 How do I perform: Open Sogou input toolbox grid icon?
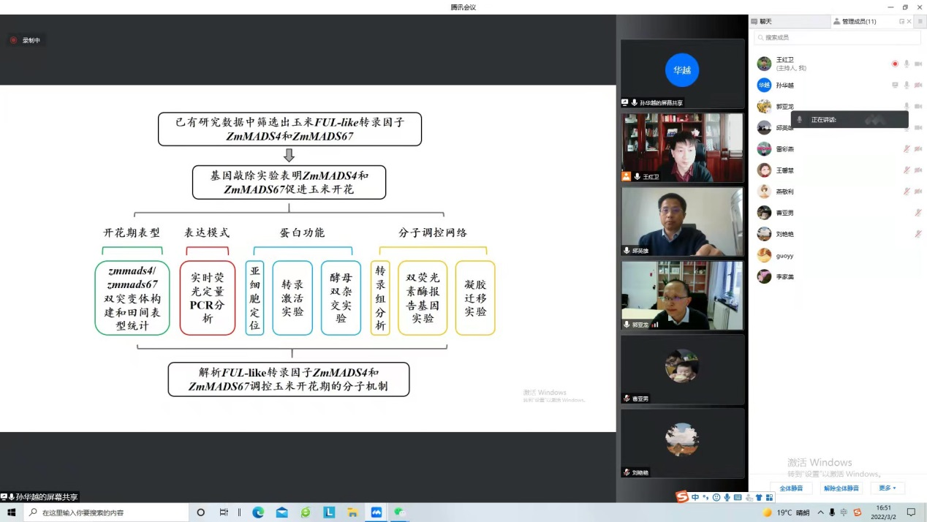[768, 498]
